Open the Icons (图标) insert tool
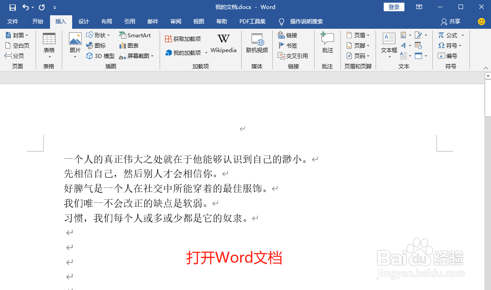The height and width of the screenshot is (290, 491). pyautogui.click(x=96, y=45)
